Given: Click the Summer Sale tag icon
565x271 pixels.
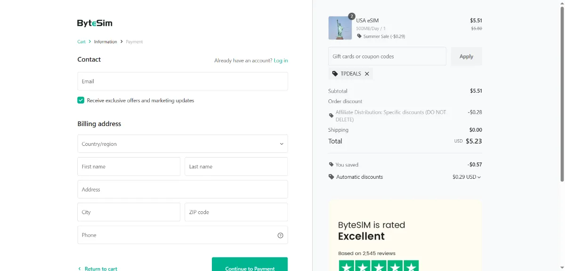Looking at the screenshot, I should click(359, 36).
